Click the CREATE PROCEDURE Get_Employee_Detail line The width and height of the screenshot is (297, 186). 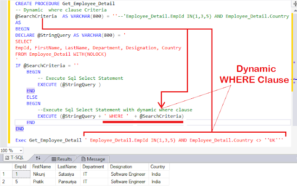pos(65,4)
